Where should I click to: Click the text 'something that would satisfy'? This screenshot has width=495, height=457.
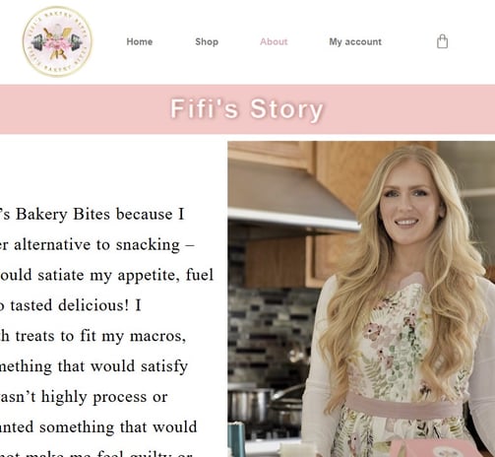[x=93, y=366]
